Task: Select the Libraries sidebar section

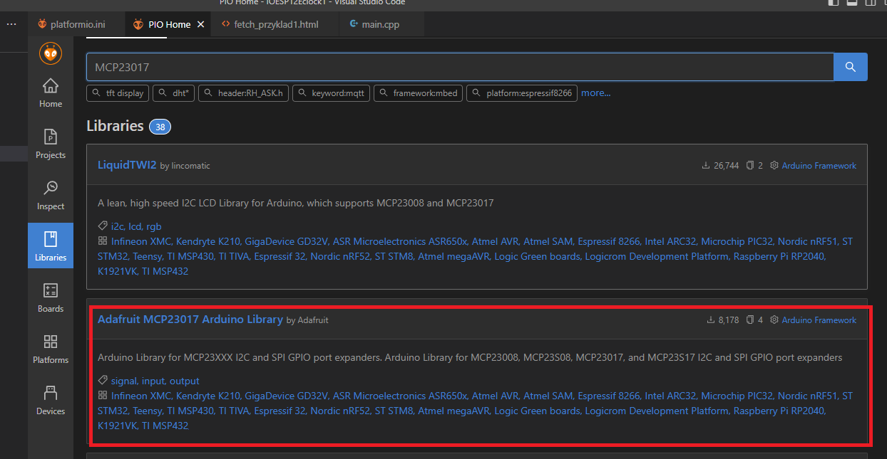Action: (51, 246)
